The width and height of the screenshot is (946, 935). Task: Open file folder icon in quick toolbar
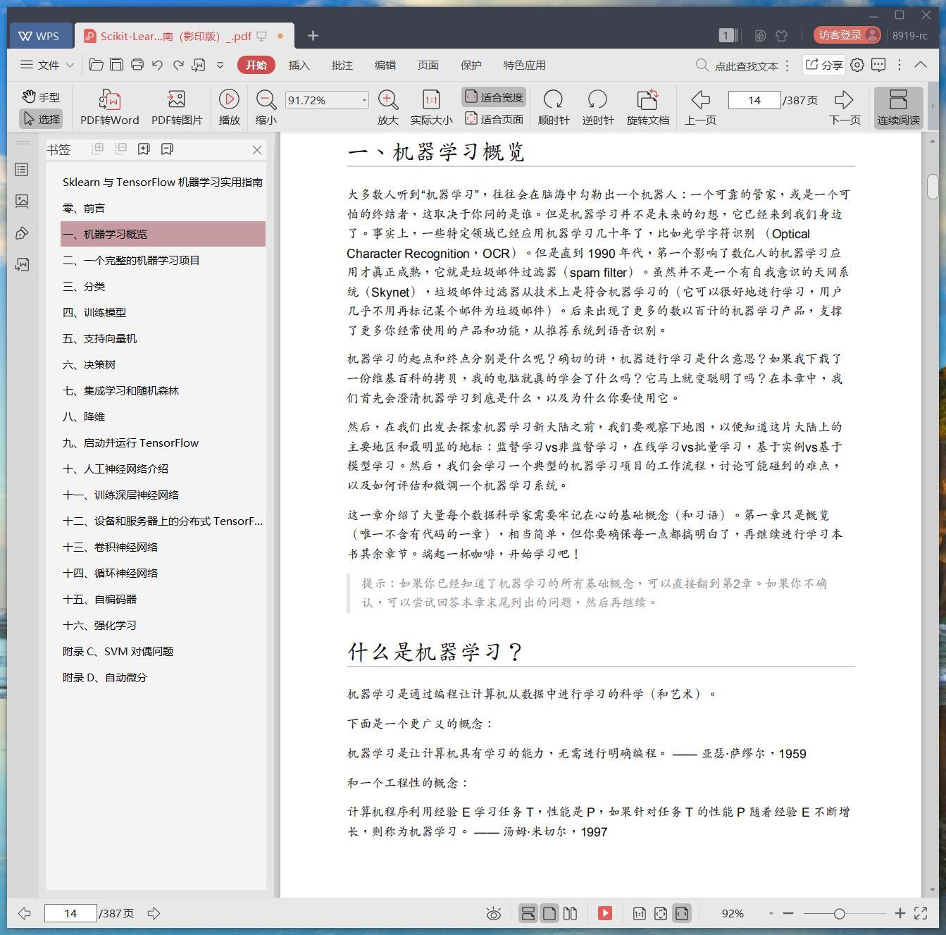pyautogui.click(x=97, y=65)
